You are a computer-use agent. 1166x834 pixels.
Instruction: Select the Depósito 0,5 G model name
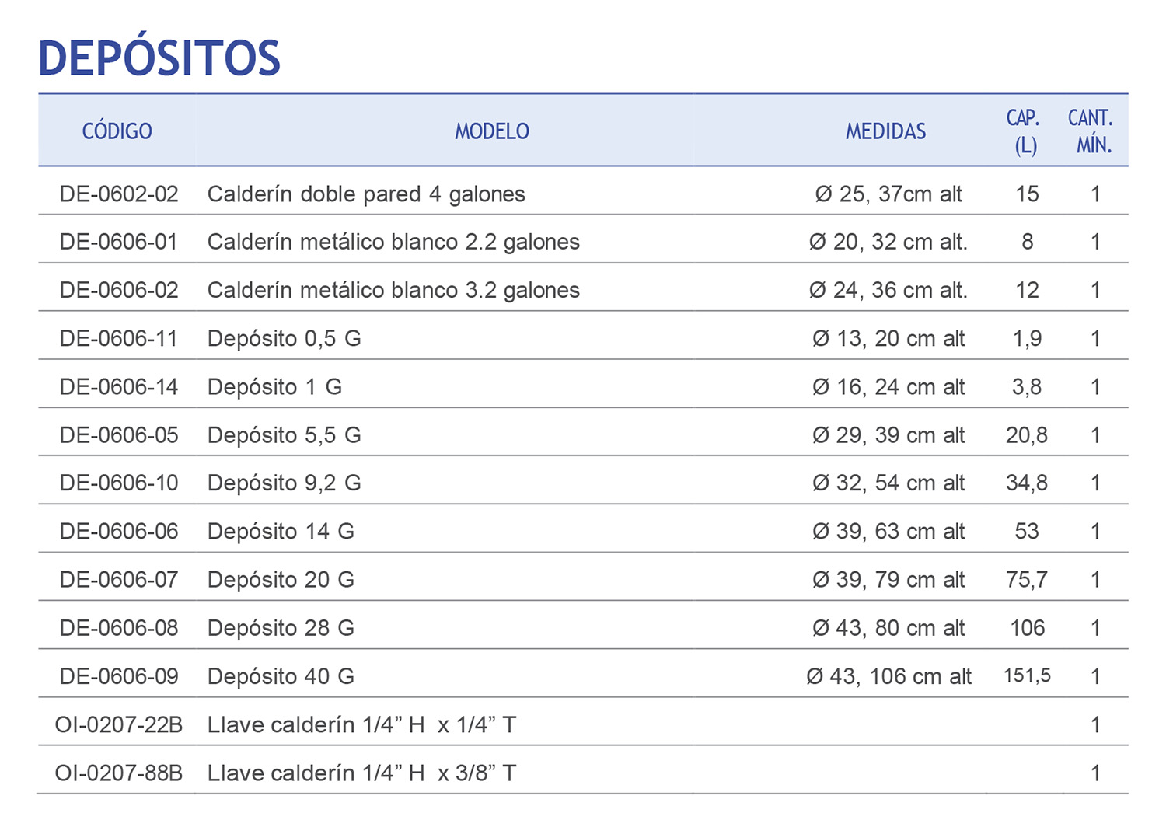282,338
